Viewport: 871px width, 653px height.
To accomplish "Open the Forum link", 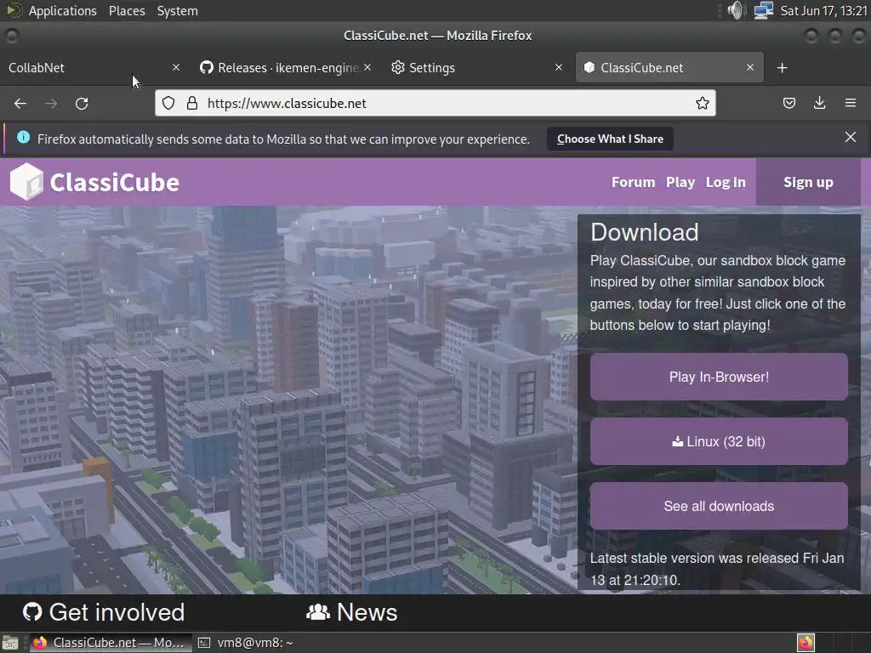I will click(633, 182).
